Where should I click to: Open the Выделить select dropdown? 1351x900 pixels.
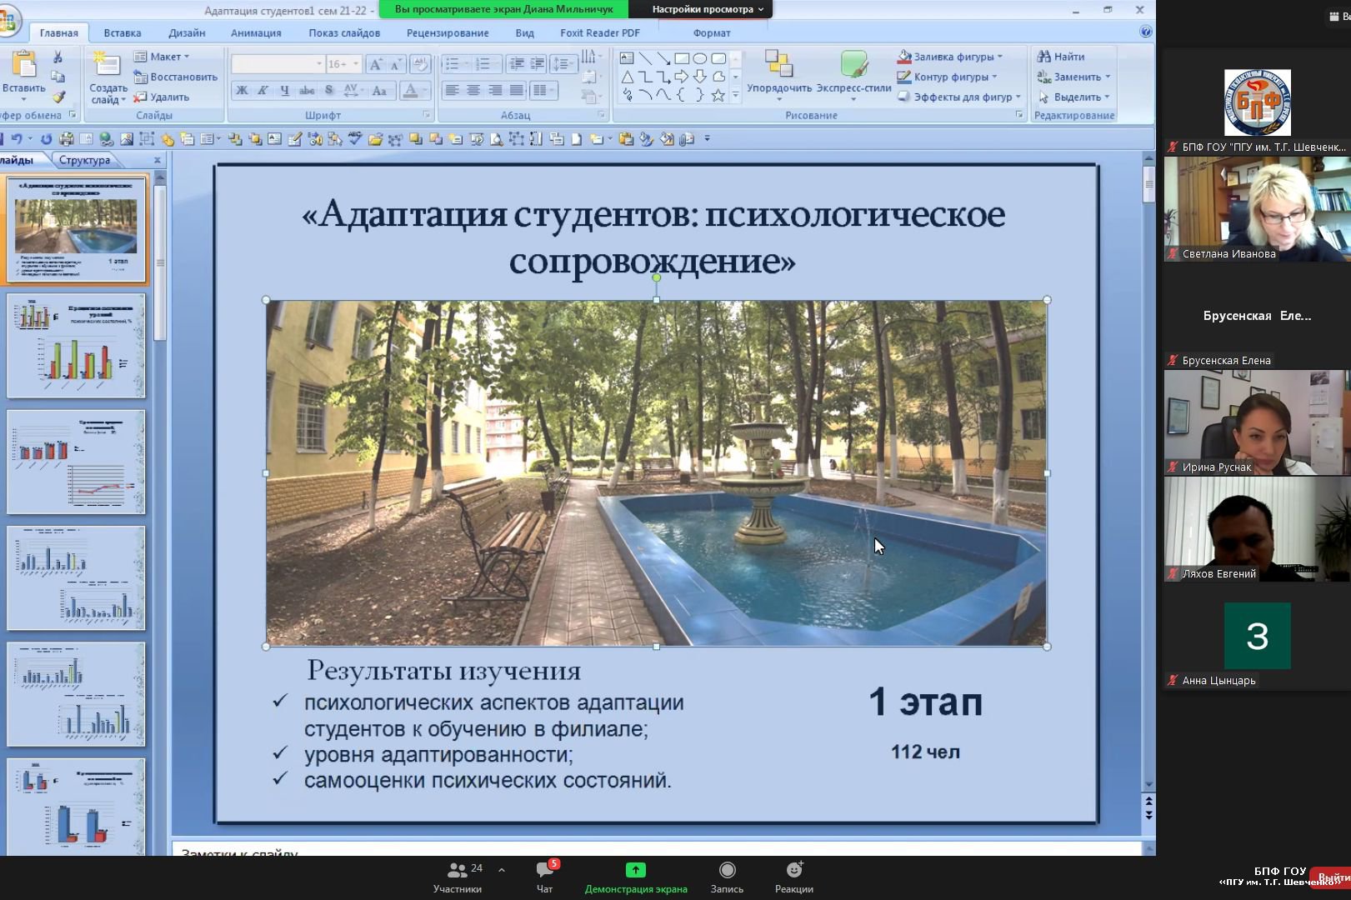click(x=1073, y=97)
